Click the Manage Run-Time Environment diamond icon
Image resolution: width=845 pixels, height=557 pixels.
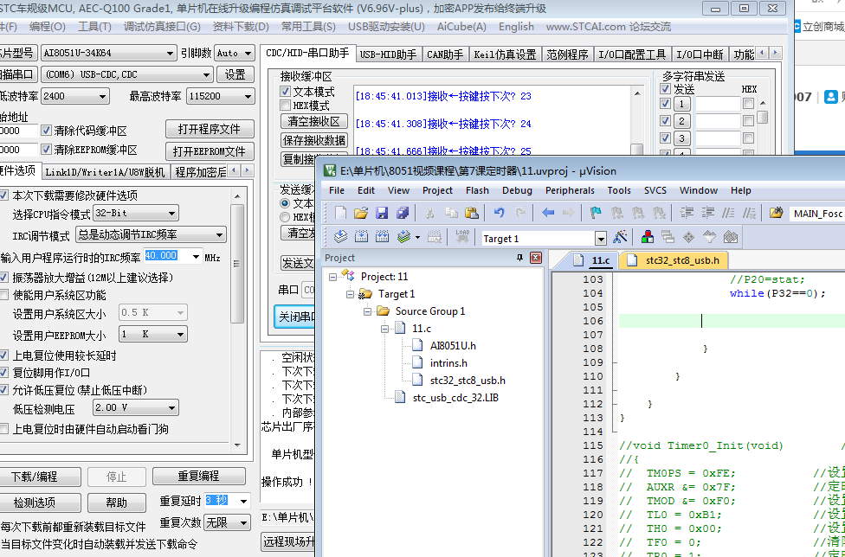point(688,237)
